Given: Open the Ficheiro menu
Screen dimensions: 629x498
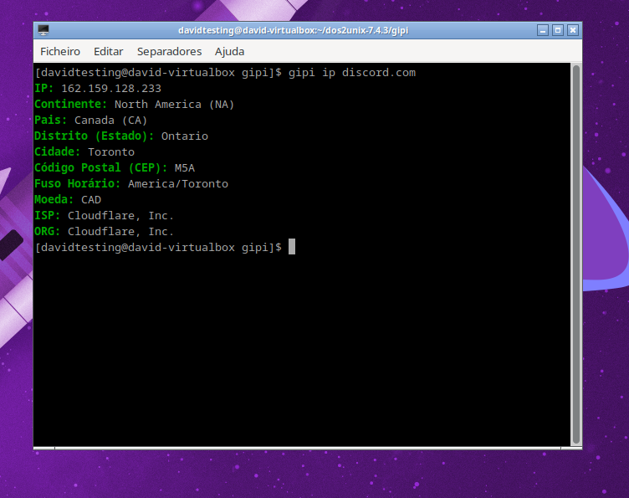Looking at the screenshot, I should (x=60, y=51).
